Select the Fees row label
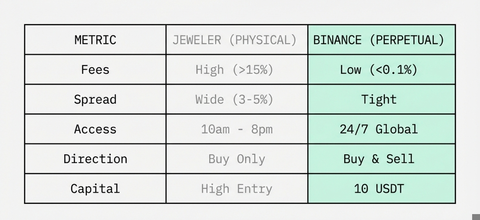 point(95,70)
